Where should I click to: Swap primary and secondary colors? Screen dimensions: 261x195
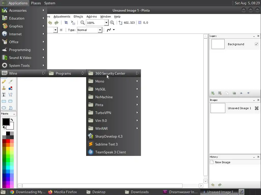click(x=12, y=120)
